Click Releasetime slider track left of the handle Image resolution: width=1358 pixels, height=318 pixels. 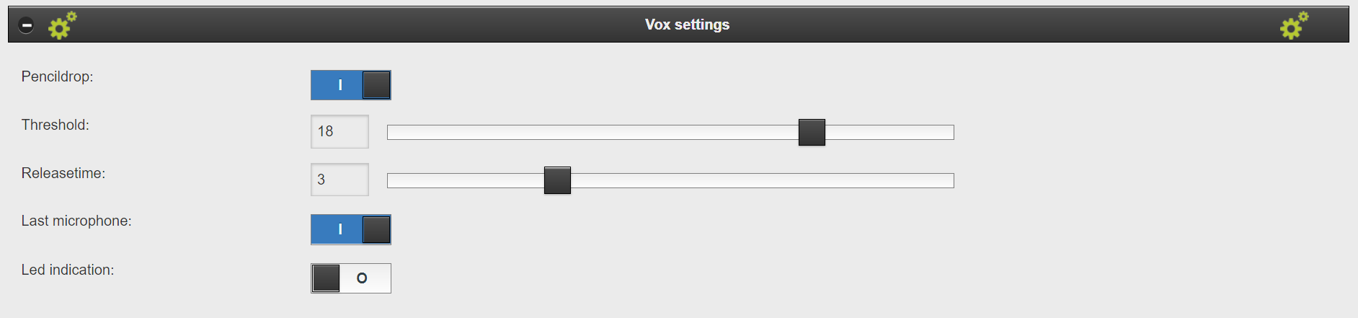(x=465, y=181)
